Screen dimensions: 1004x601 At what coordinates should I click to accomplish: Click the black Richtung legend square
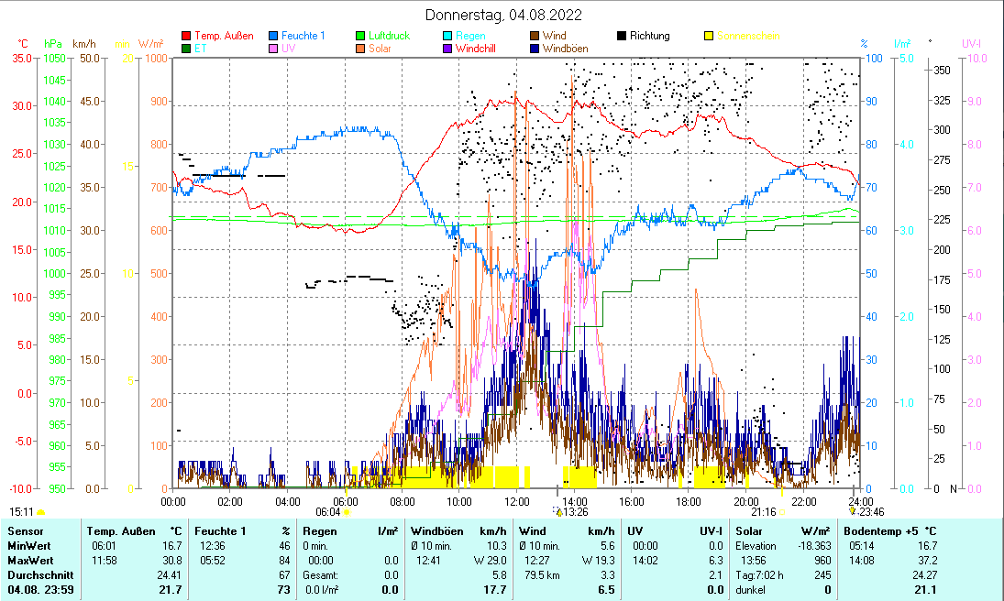coord(622,36)
